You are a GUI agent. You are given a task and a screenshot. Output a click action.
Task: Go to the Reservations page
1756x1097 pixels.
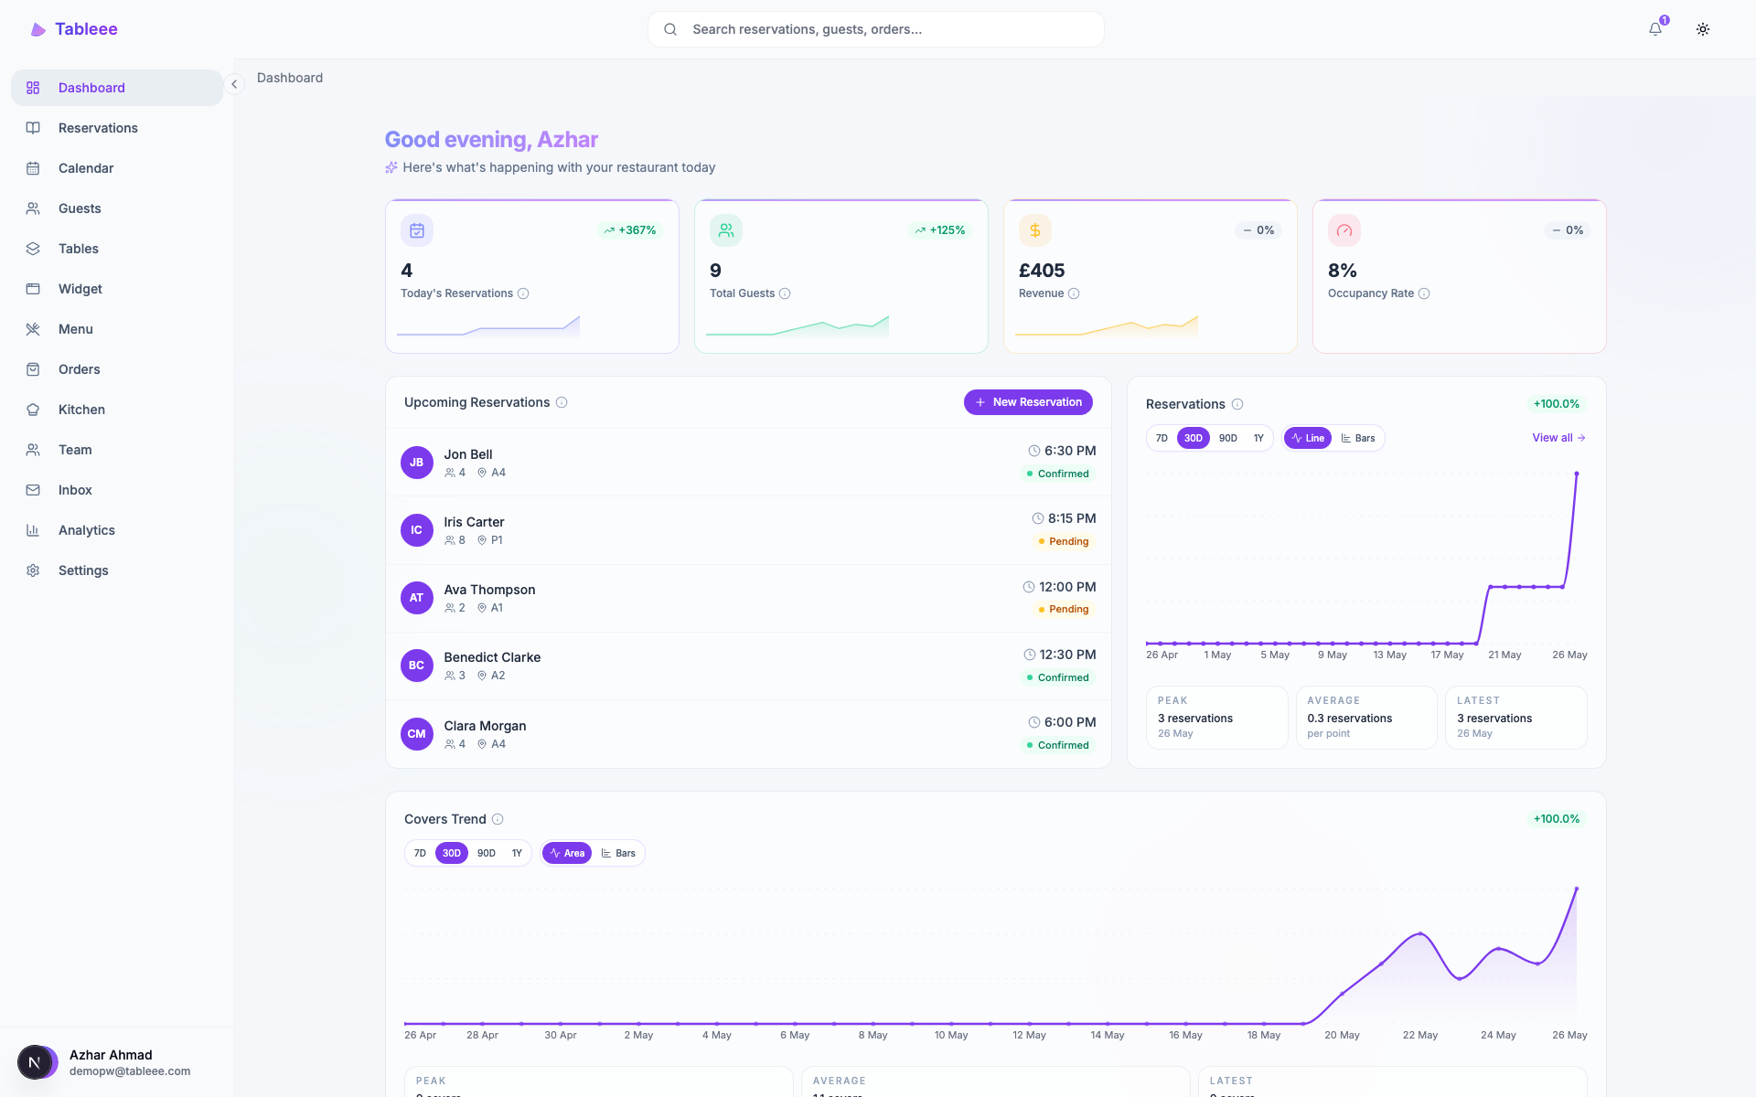click(117, 128)
